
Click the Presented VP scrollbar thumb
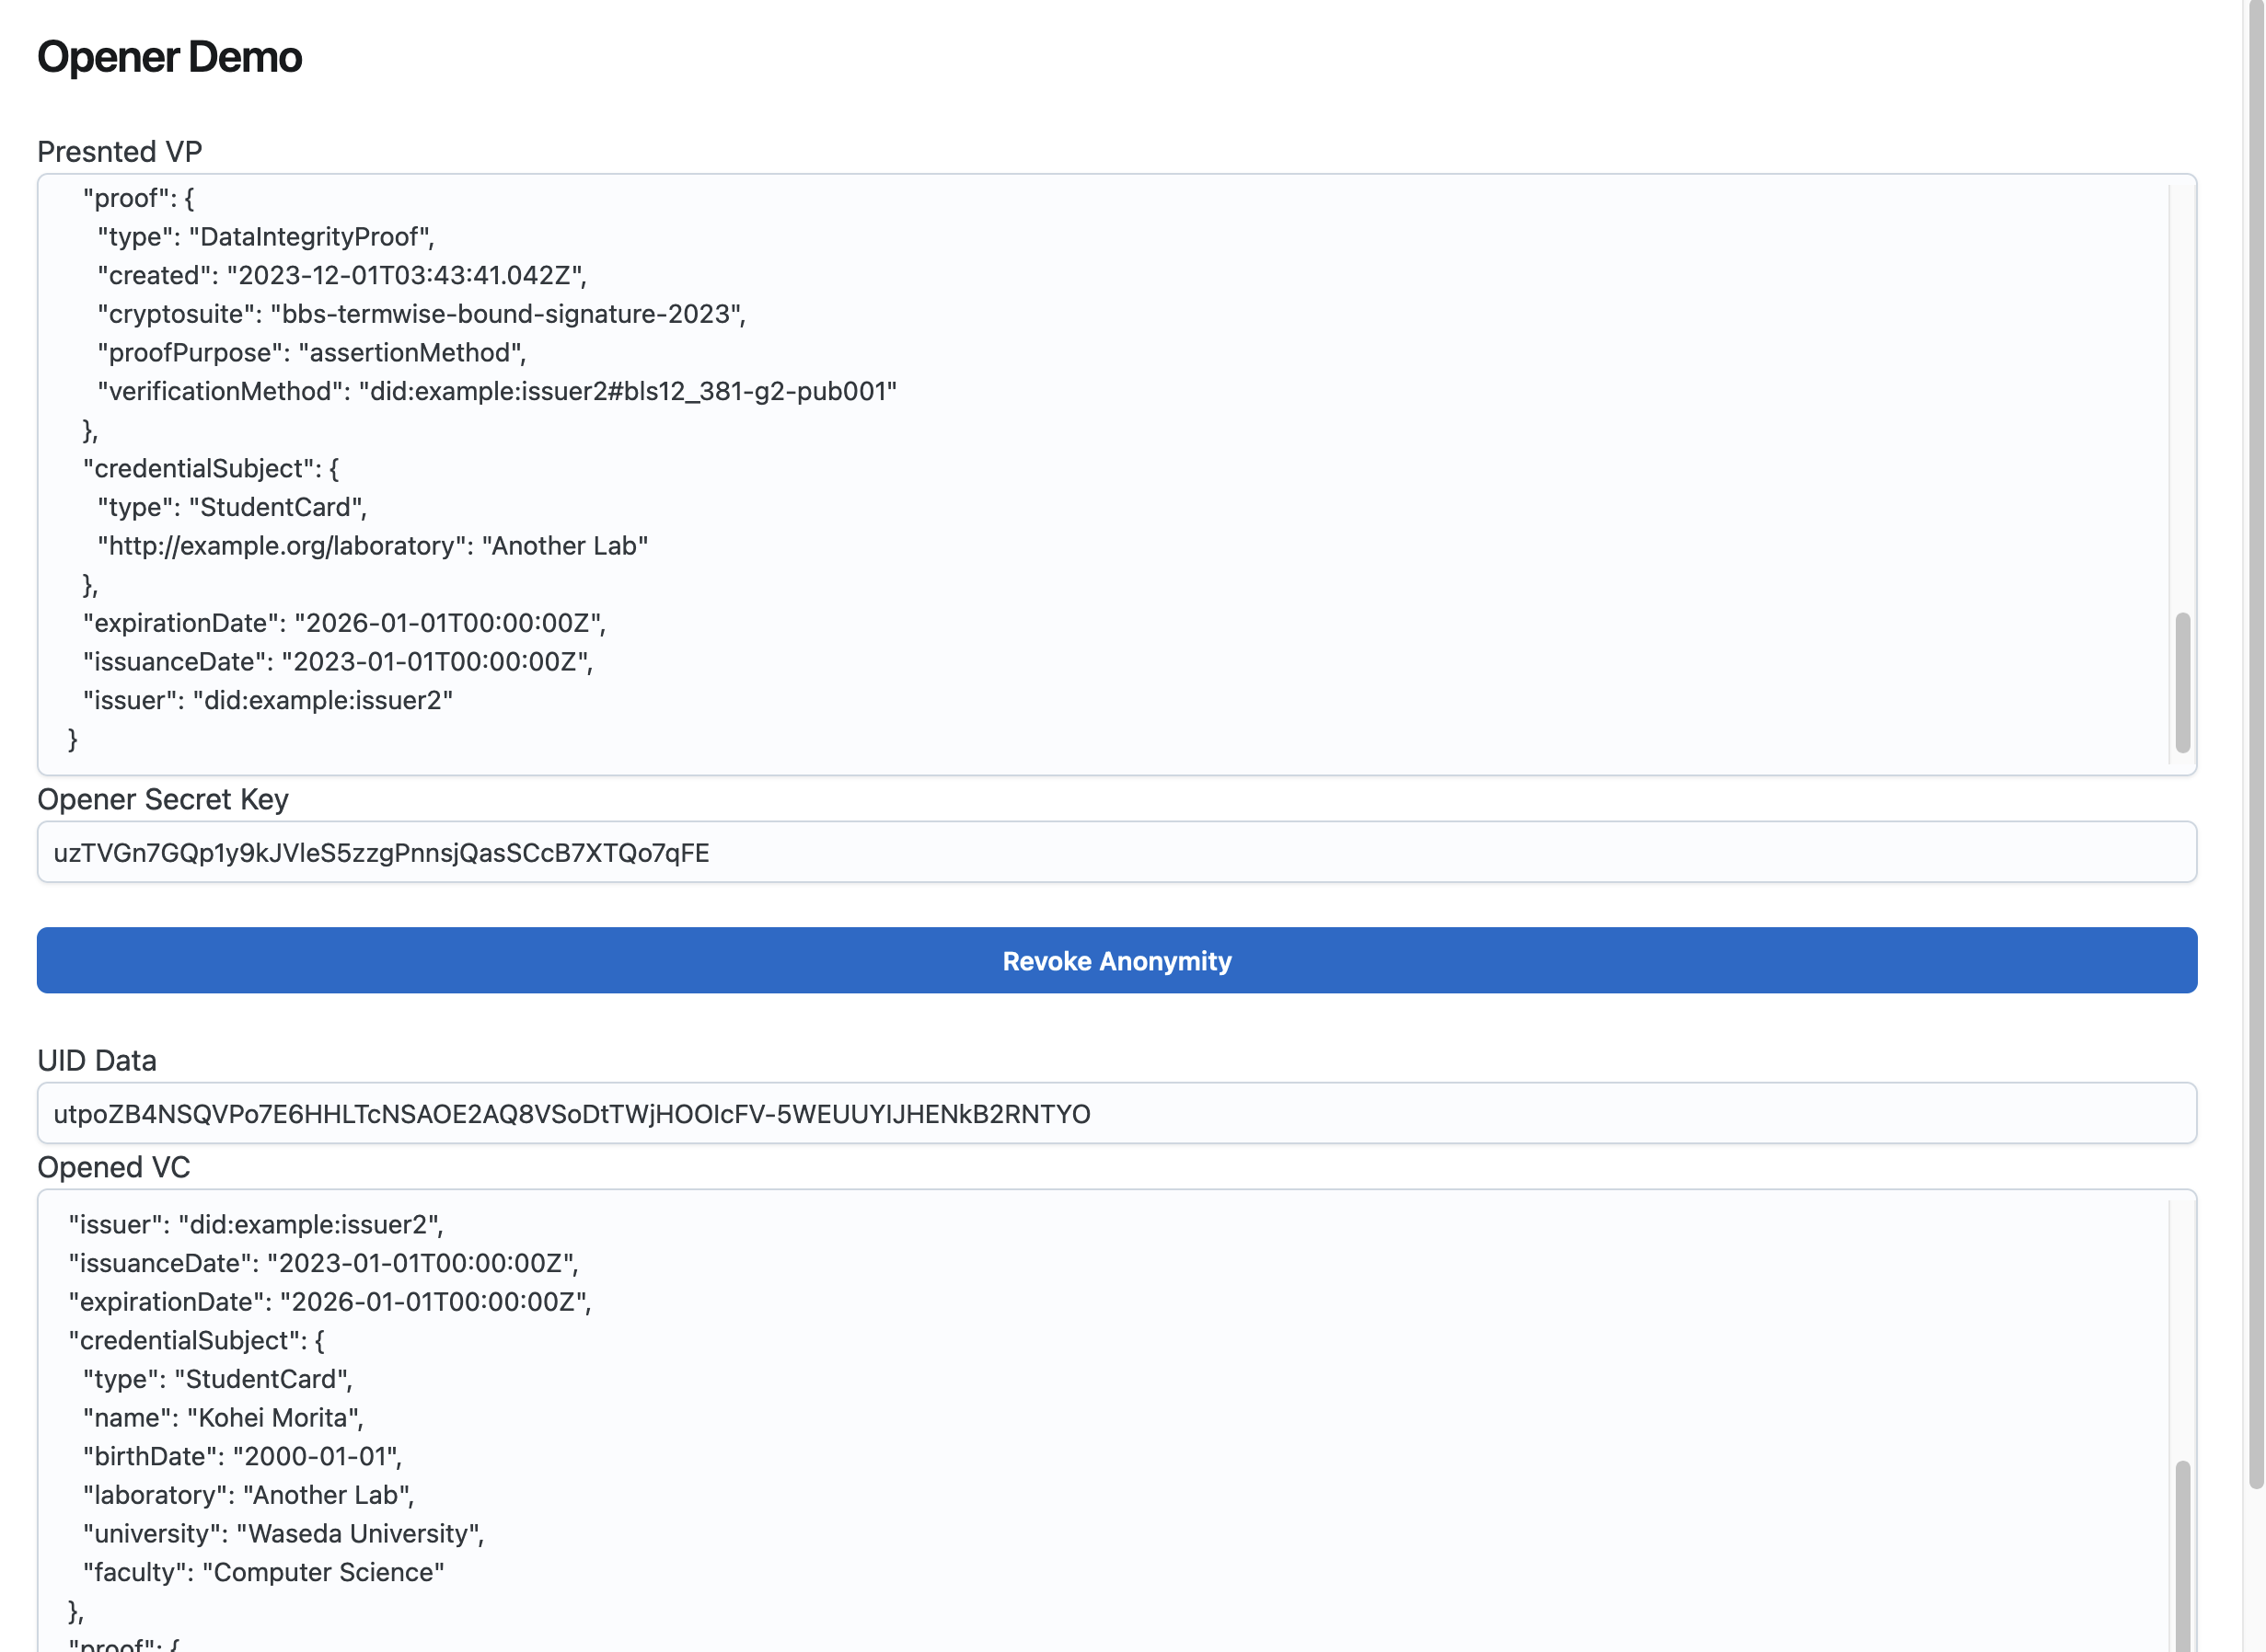coord(2182,682)
